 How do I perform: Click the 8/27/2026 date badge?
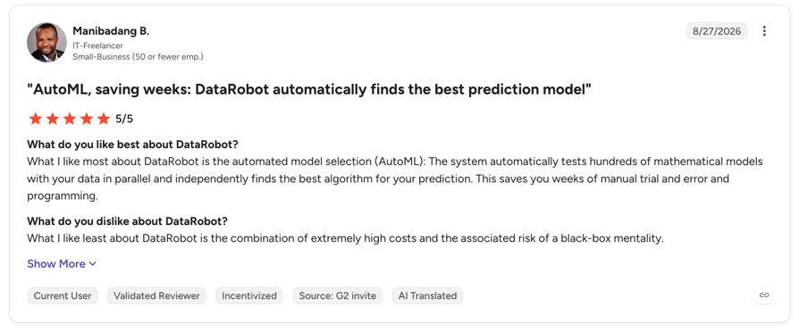[x=717, y=31]
